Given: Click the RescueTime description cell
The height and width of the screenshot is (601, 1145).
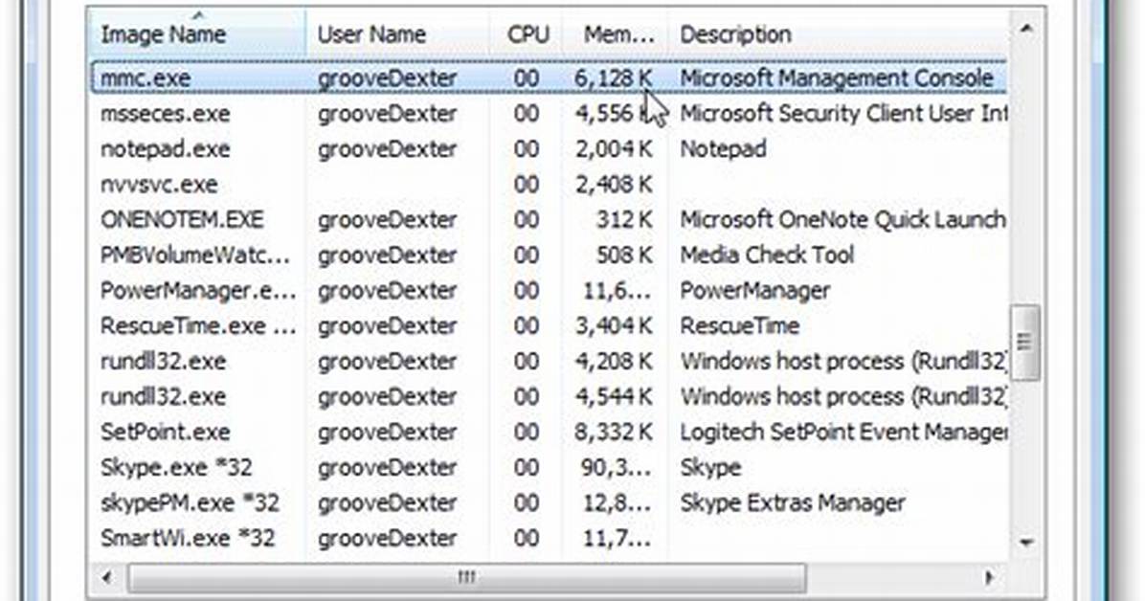Looking at the screenshot, I should (x=740, y=325).
